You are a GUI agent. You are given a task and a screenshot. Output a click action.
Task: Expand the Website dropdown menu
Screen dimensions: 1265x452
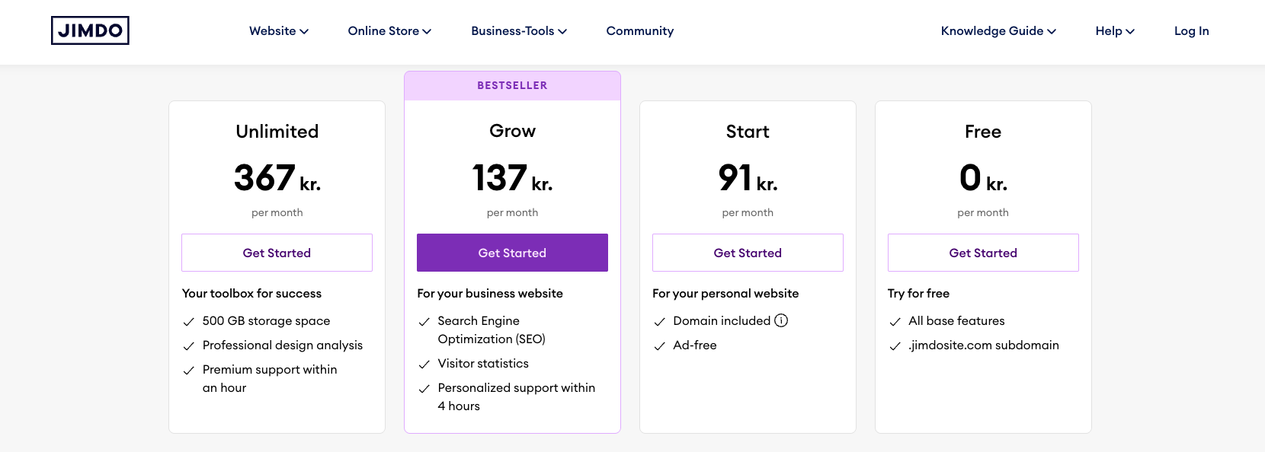coord(278,31)
